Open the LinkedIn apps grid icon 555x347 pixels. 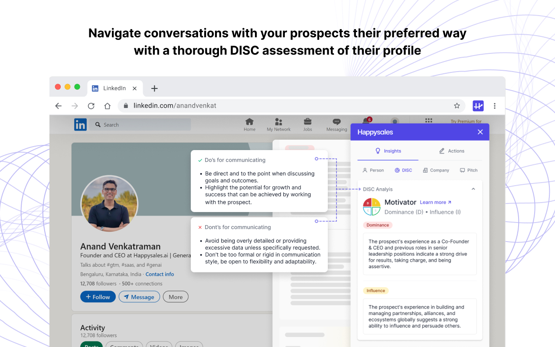[429, 121]
